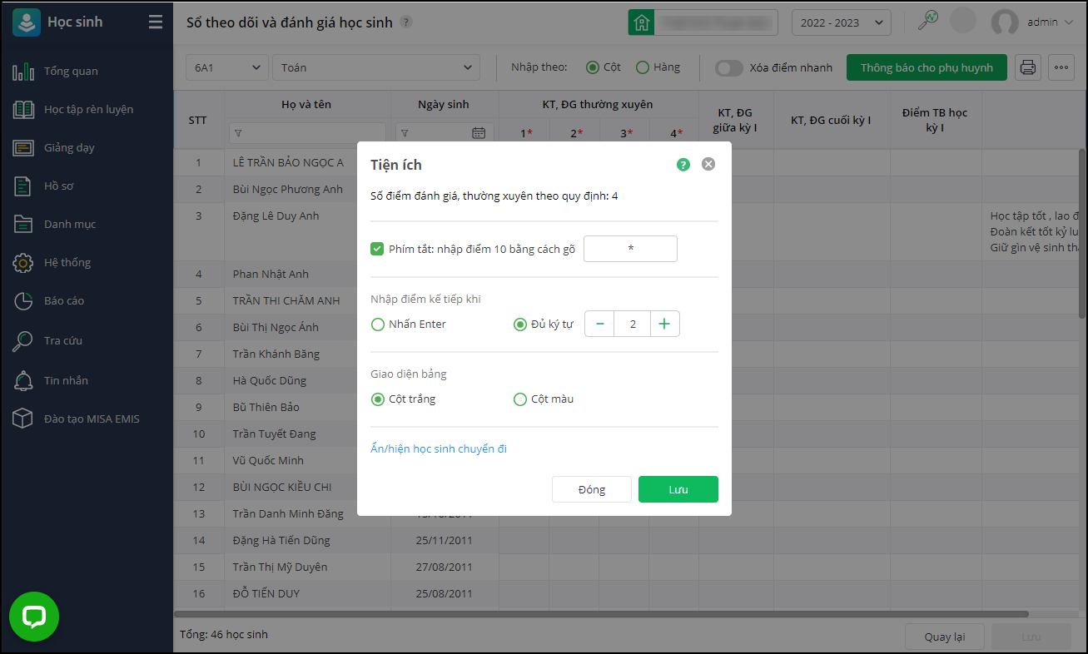Open Học tập rèn luyện menu item
1088x654 pixels.
(87, 110)
